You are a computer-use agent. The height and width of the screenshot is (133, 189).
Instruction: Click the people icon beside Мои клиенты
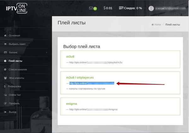pyautogui.click(x=5, y=78)
